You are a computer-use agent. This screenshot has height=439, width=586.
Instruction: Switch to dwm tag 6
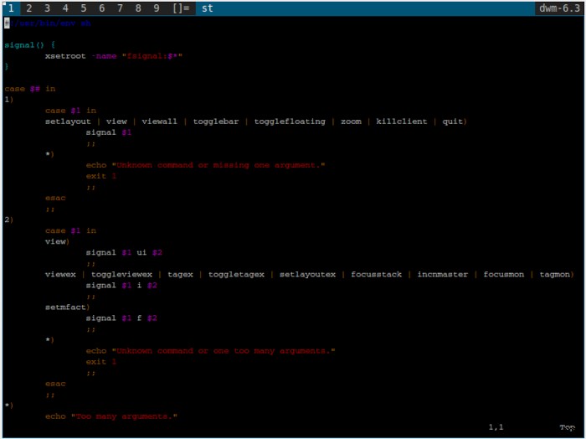coord(102,8)
